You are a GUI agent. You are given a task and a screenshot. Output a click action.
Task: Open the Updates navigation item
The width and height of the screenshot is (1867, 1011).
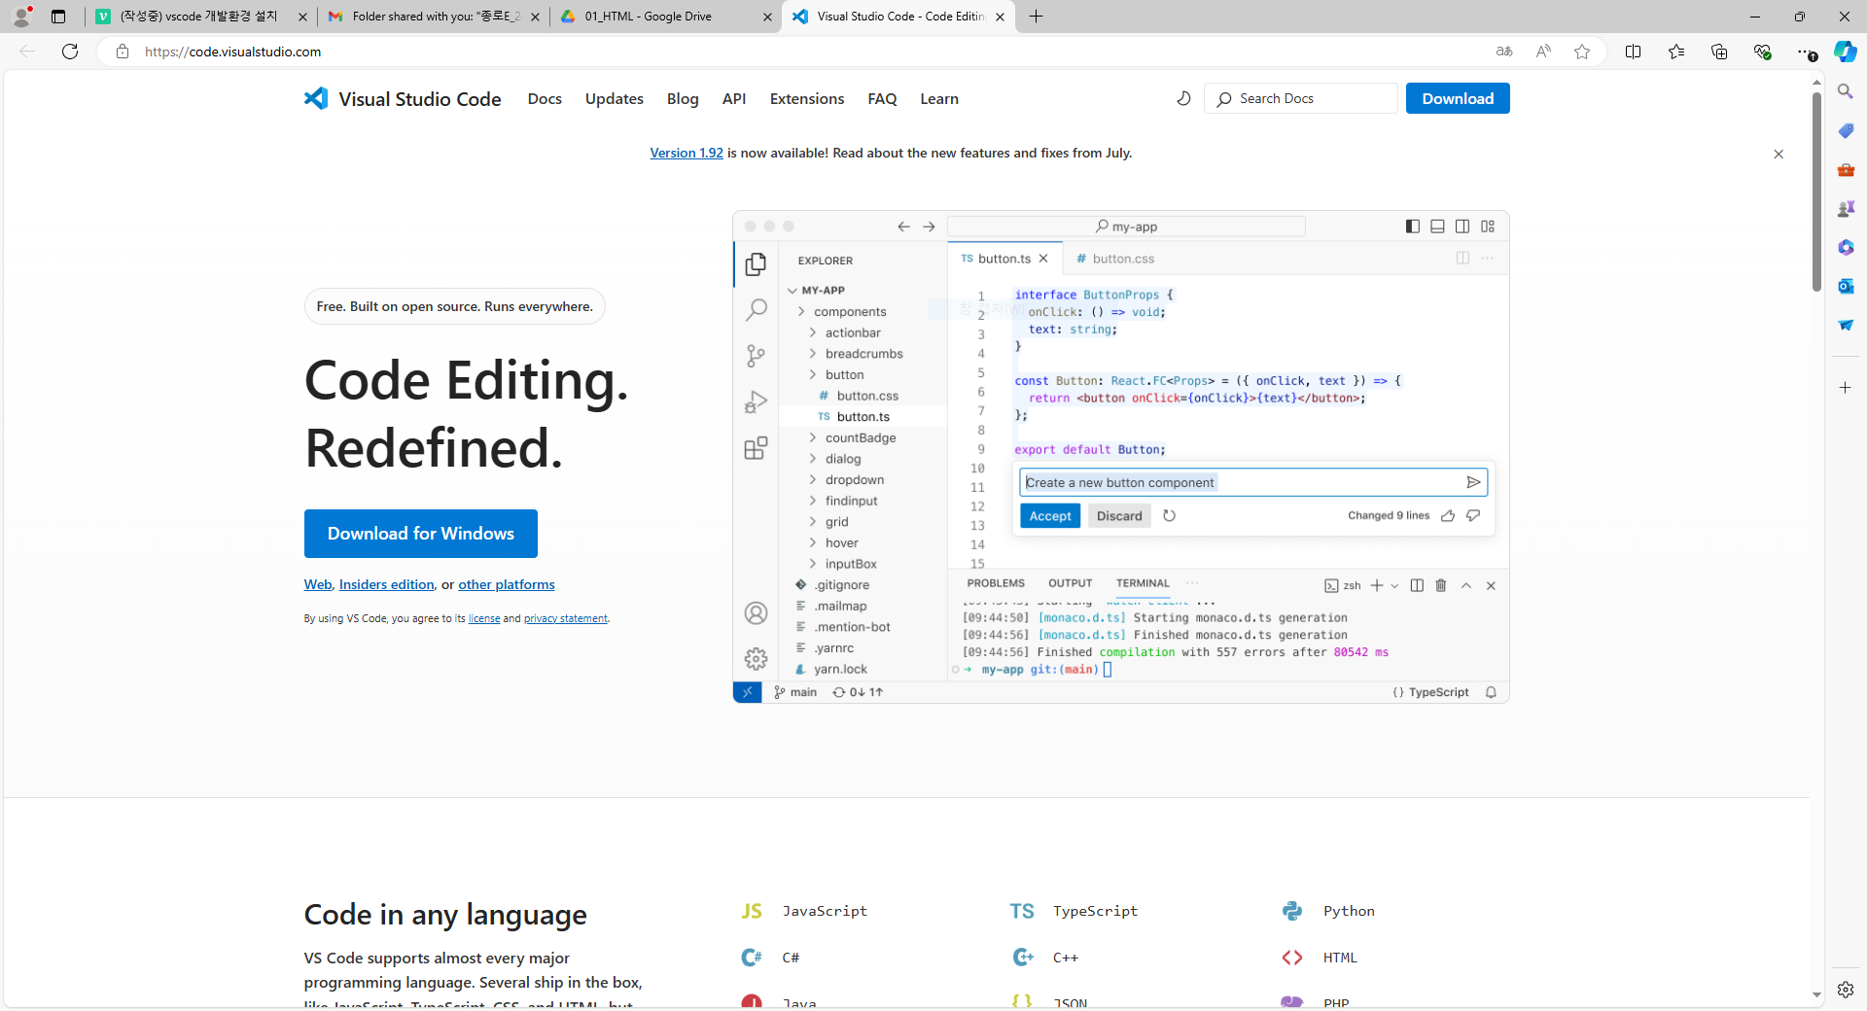(615, 98)
